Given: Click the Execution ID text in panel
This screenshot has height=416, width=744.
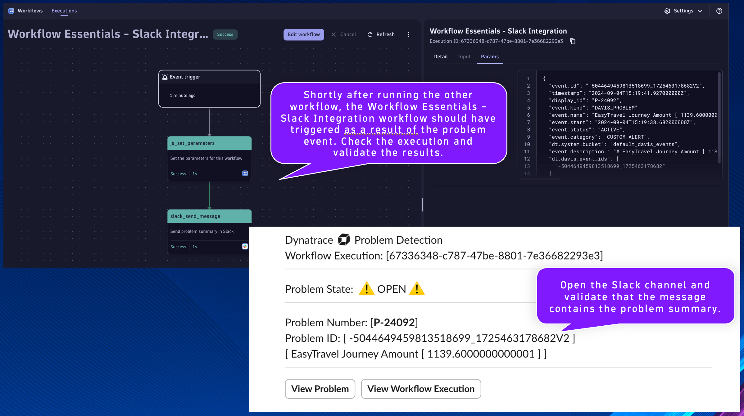Looking at the screenshot, I should [496, 41].
